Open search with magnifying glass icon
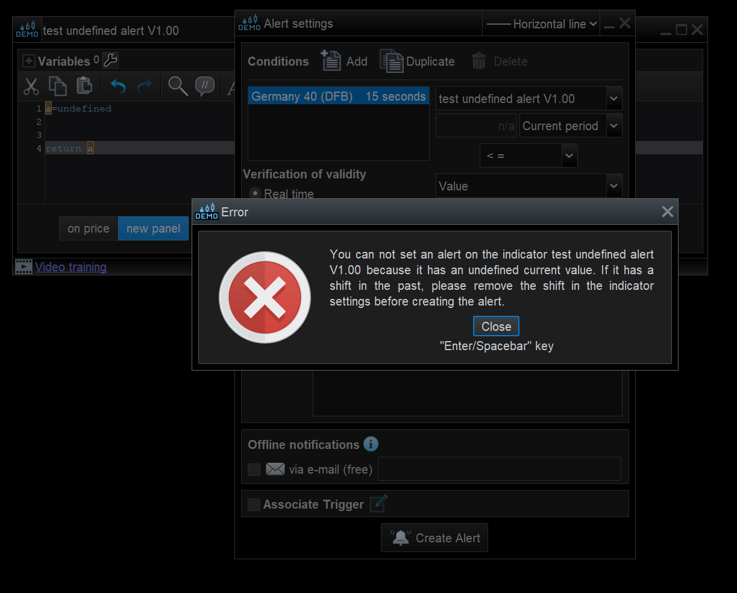The image size is (737, 593). (178, 86)
